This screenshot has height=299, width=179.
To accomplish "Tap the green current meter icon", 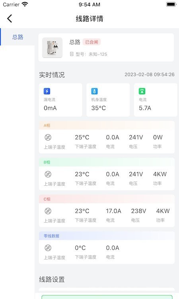I will click(142, 91).
